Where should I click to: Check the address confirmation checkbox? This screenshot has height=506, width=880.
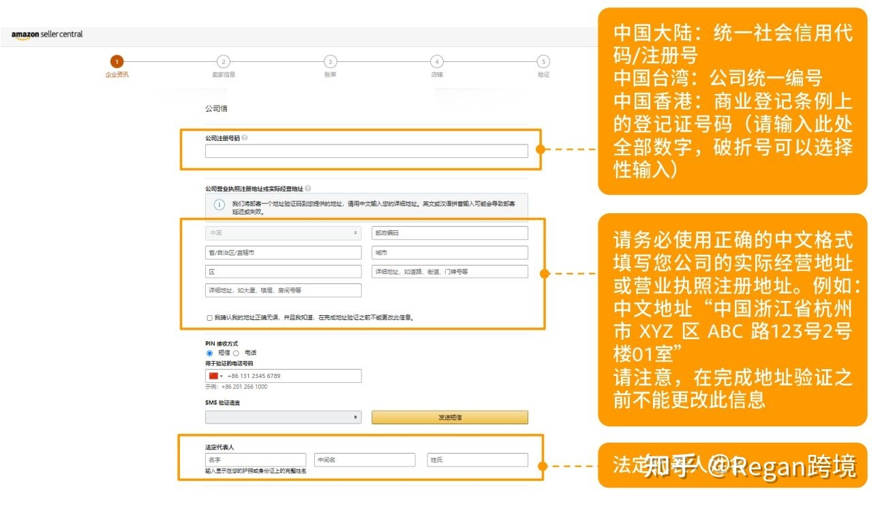pos(208,317)
